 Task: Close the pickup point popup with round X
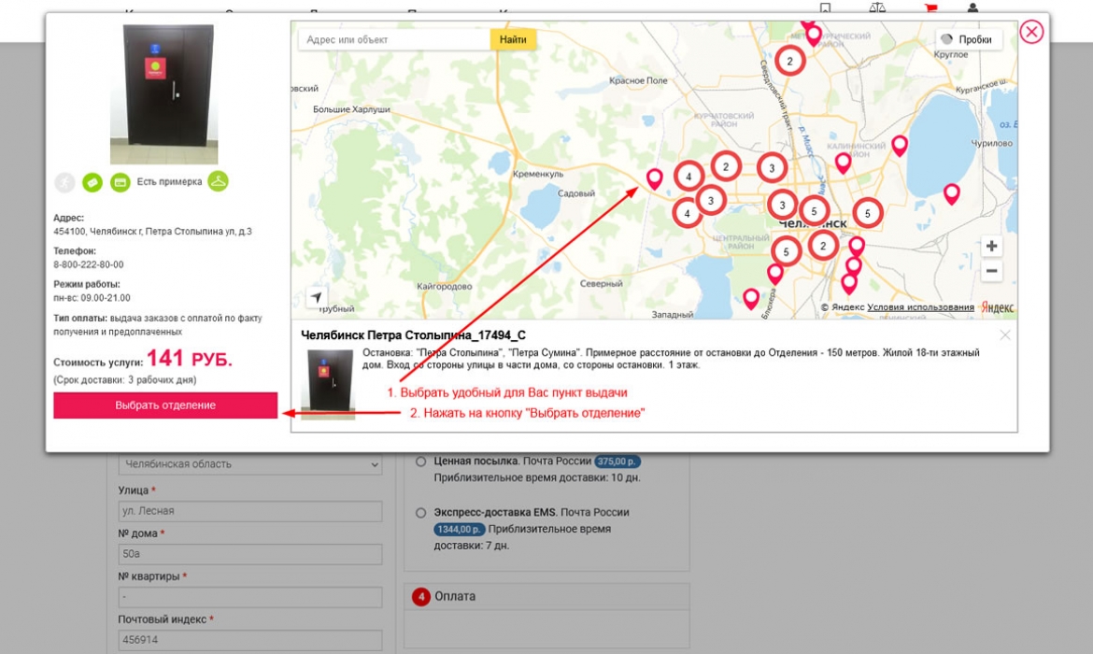tap(1031, 33)
